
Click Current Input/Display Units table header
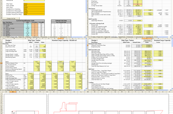tap(24, 21)
